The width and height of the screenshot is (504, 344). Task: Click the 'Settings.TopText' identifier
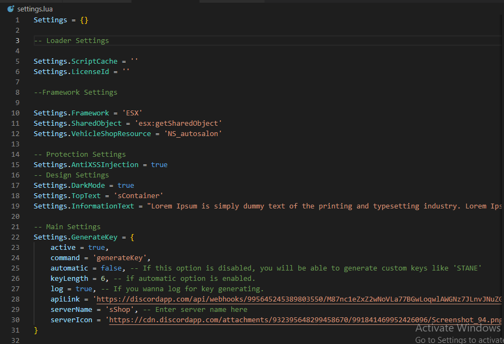67,195
